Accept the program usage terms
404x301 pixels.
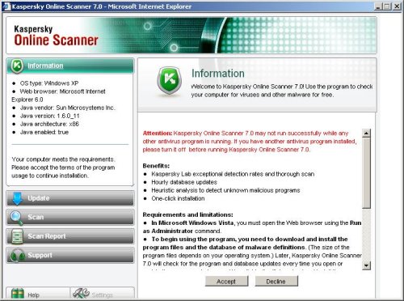click(x=226, y=282)
